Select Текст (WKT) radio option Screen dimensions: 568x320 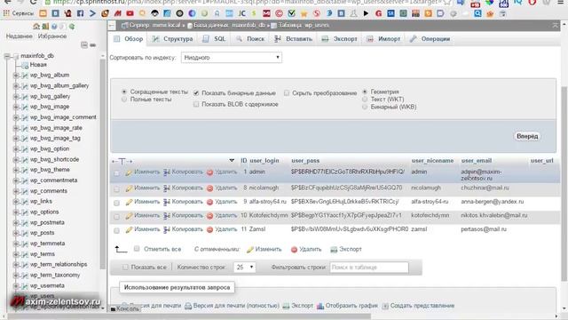point(365,99)
